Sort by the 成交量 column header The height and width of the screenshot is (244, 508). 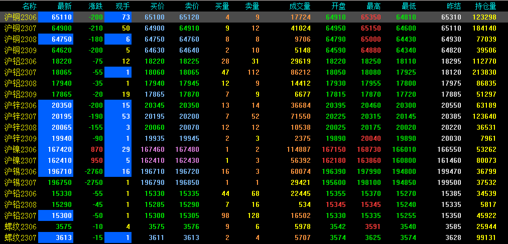pyautogui.click(x=300, y=6)
